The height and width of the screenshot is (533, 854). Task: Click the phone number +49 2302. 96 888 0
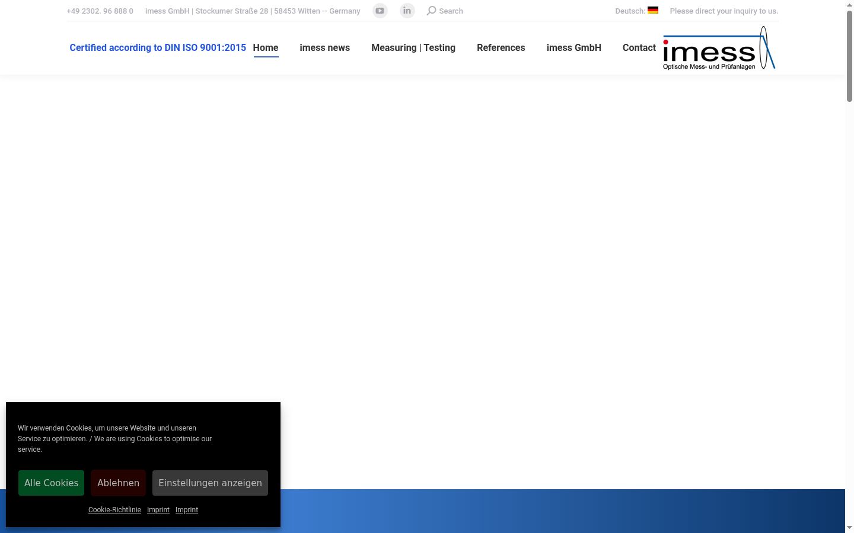pyautogui.click(x=100, y=11)
